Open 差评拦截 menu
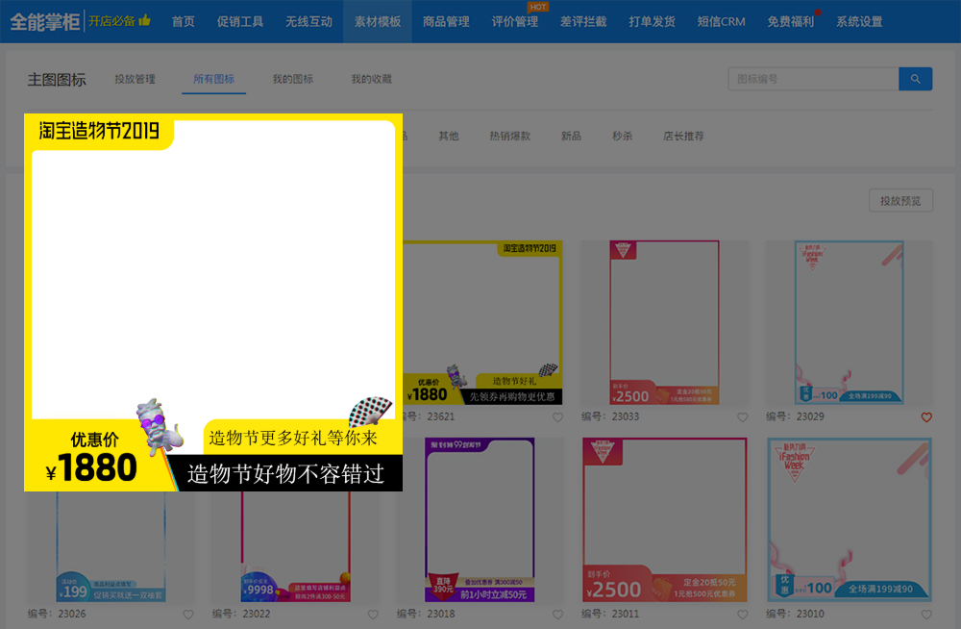This screenshot has width=961, height=629. click(583, 21)
